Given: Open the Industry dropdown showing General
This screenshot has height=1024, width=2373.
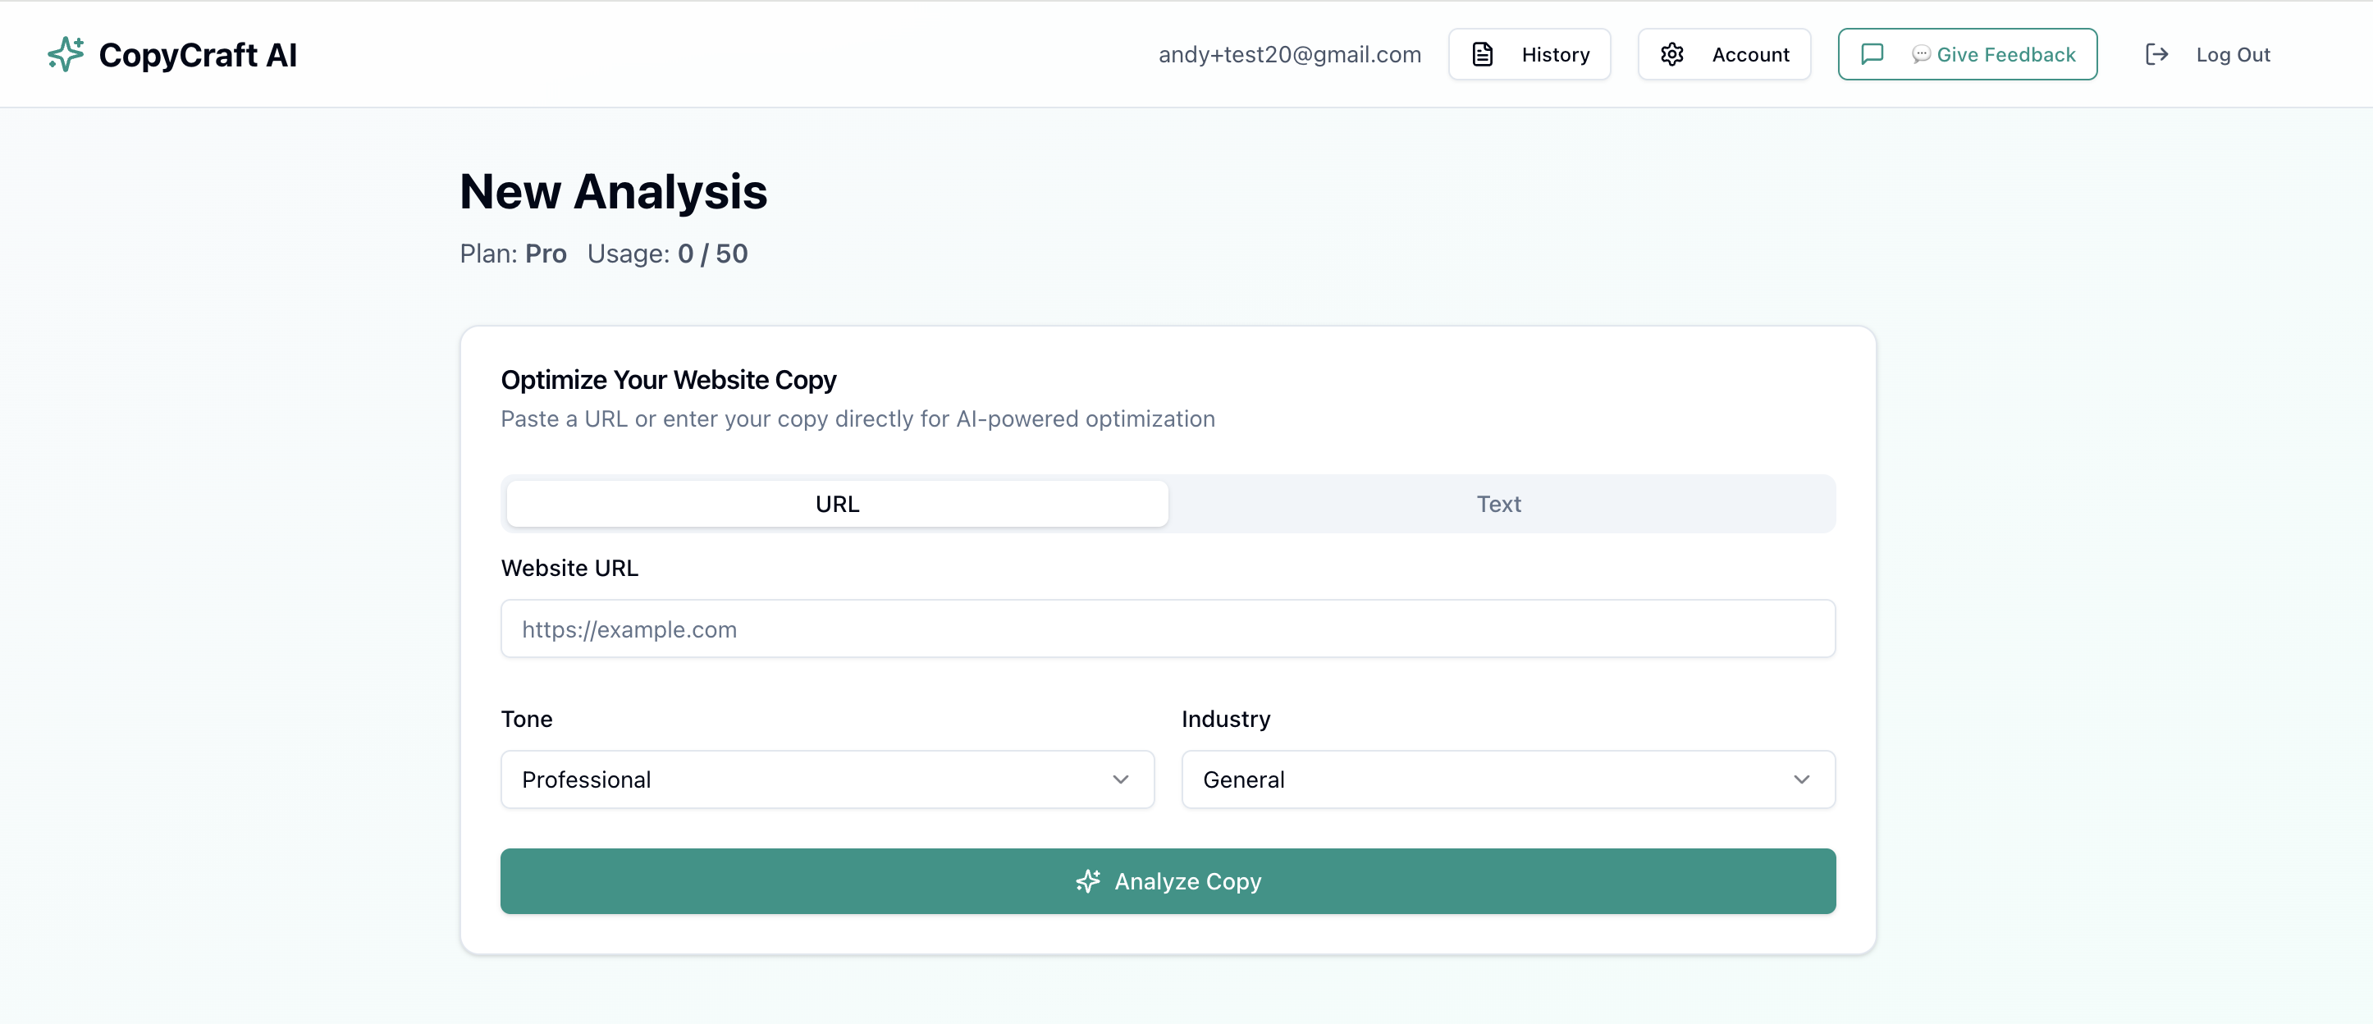Looking at the screenshot, I should pos(1507,779).
